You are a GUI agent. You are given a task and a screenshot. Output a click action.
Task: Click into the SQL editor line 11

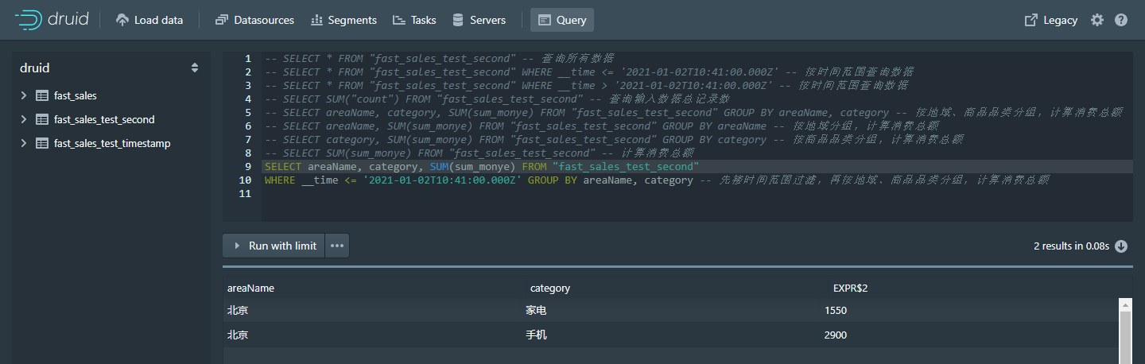557,194
